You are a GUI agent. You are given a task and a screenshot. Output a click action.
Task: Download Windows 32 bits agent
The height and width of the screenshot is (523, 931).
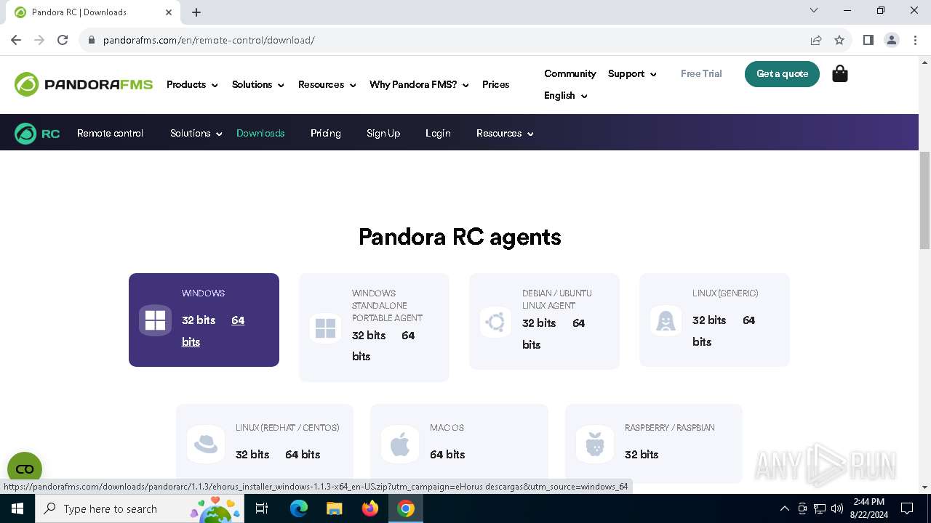pos(199,320)
